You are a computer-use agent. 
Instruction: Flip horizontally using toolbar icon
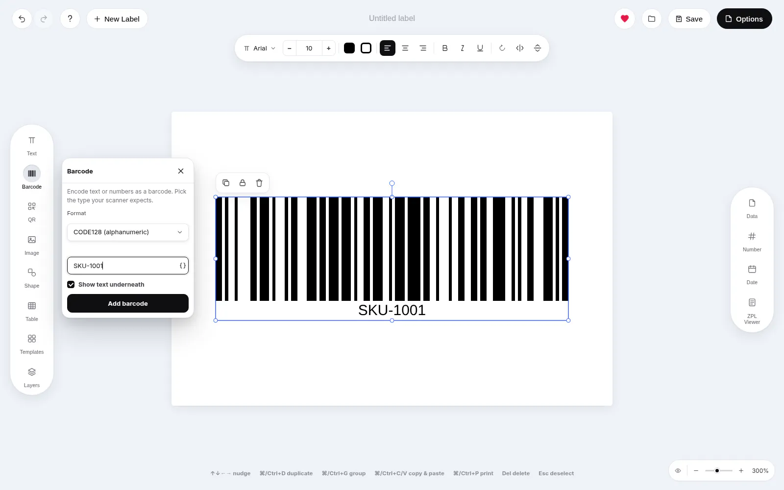520,48
